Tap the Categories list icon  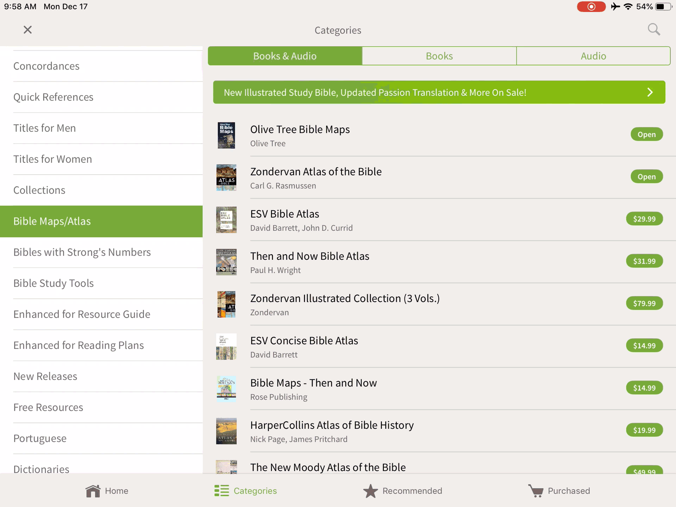221,491
